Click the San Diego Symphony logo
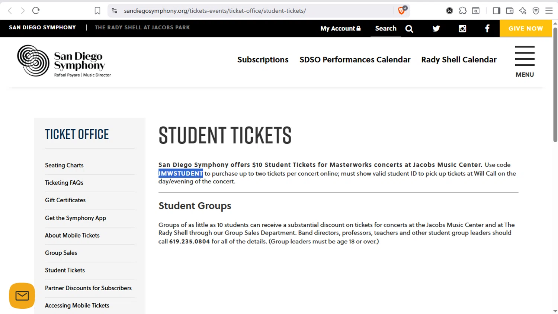This screenshot has width=558, height=314. point(64,61)
